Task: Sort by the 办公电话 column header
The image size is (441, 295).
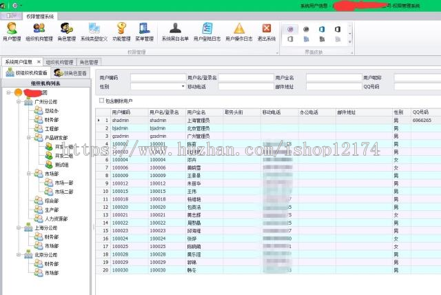Action: 317,112
